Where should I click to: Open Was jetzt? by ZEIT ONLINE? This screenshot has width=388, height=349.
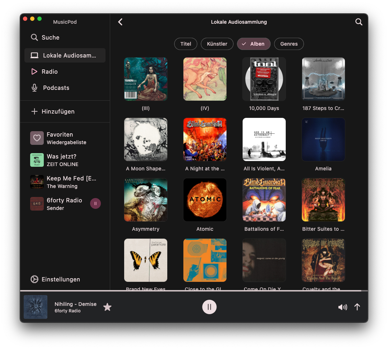click(65, 160)
